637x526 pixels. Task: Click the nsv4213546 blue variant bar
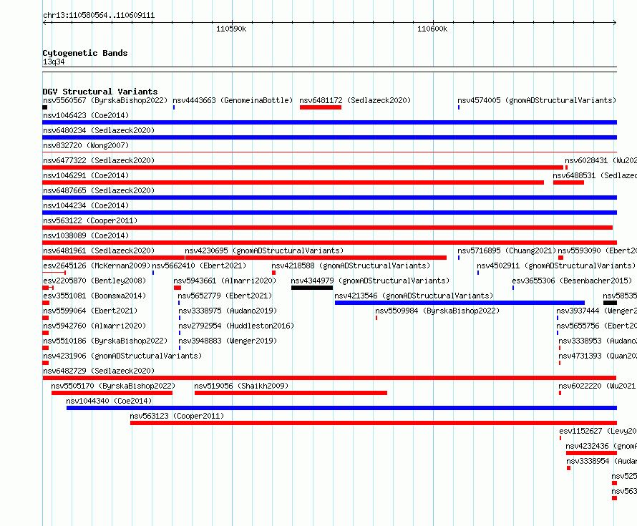tap(459, 303)
